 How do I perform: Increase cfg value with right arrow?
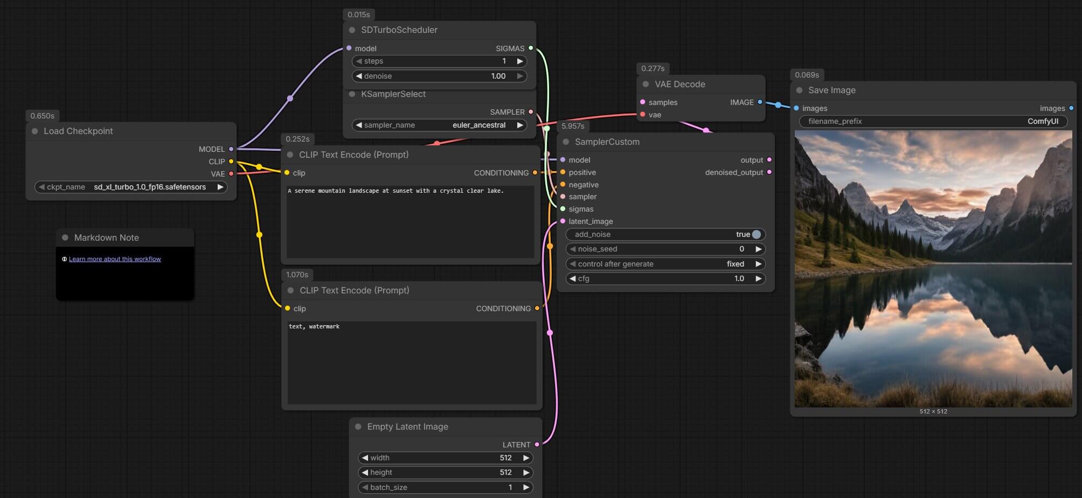point(759,279)
